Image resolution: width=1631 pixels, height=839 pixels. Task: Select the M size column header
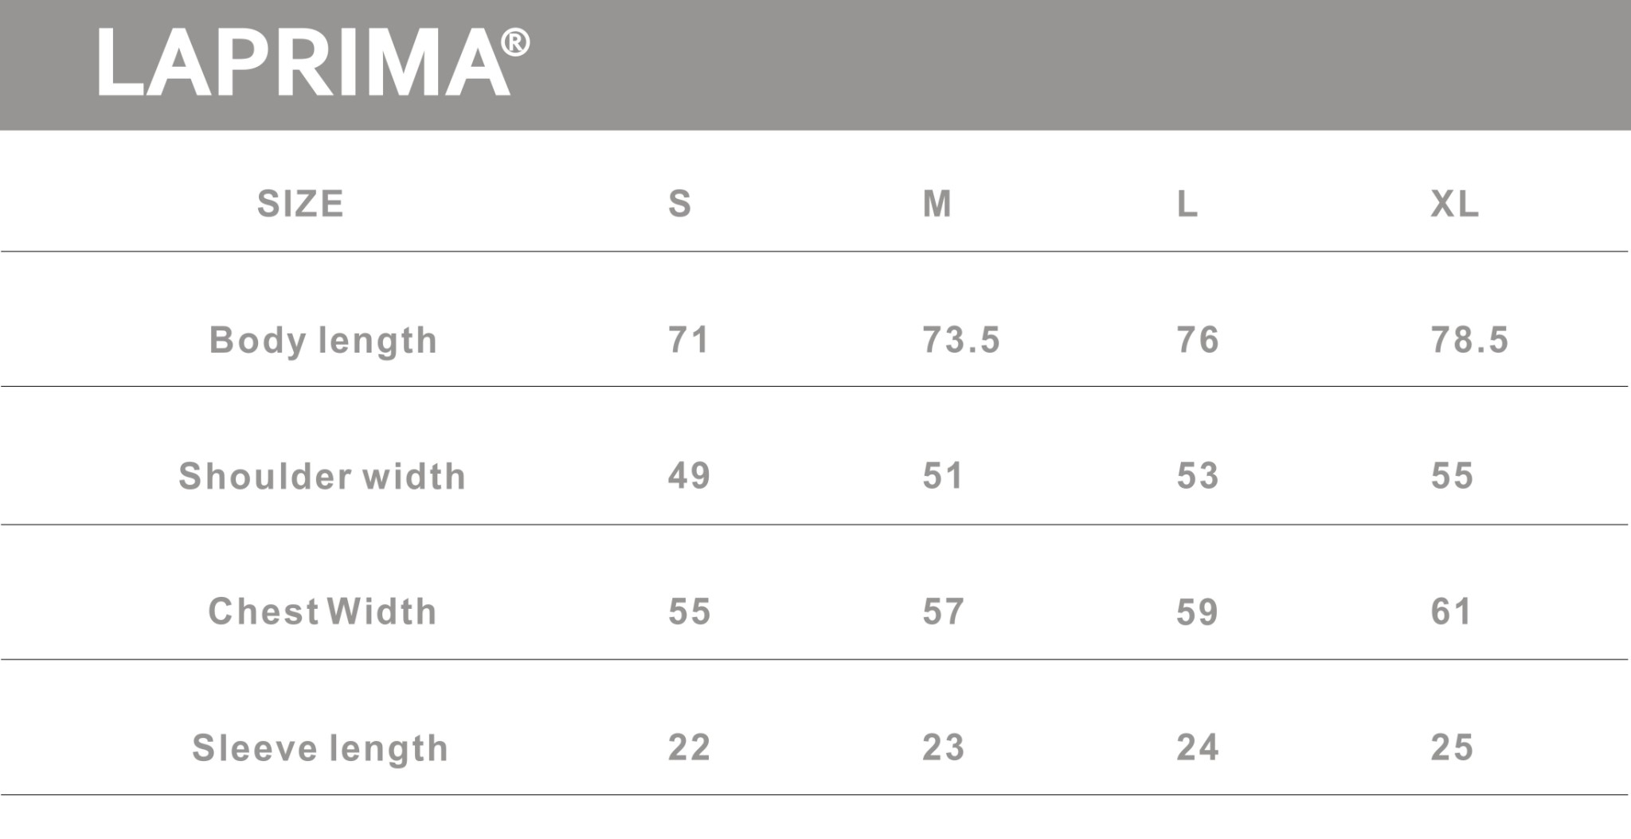point(937,204)
